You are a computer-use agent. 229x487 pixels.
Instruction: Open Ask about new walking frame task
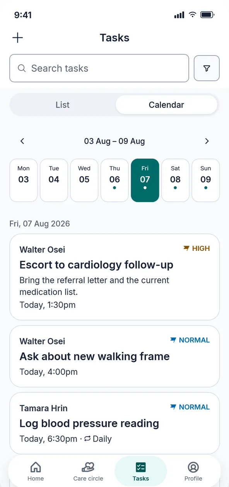114,356
